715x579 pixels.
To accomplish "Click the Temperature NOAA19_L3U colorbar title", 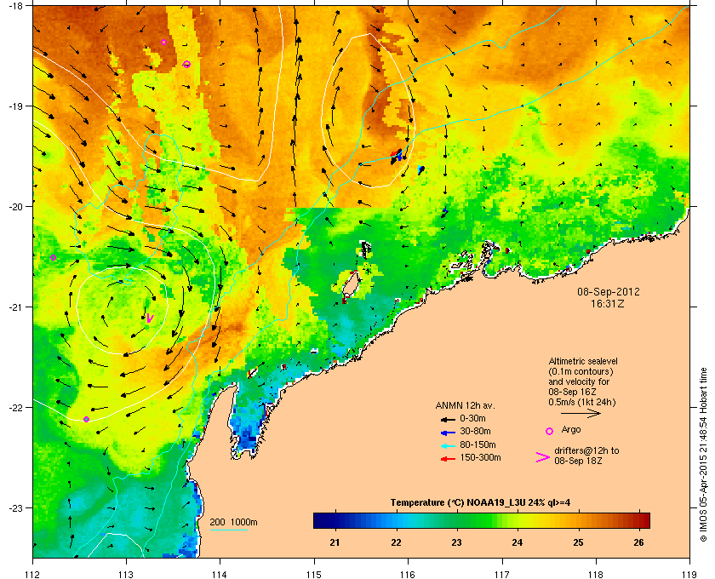I will [480, 503].
